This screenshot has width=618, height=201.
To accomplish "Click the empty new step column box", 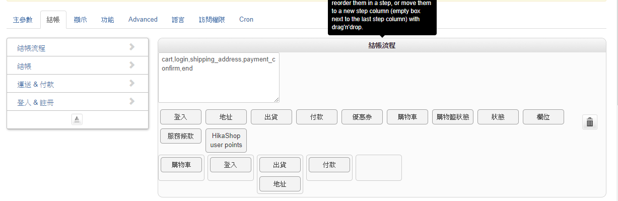I will pyautogui.click(x=379, y=168).
